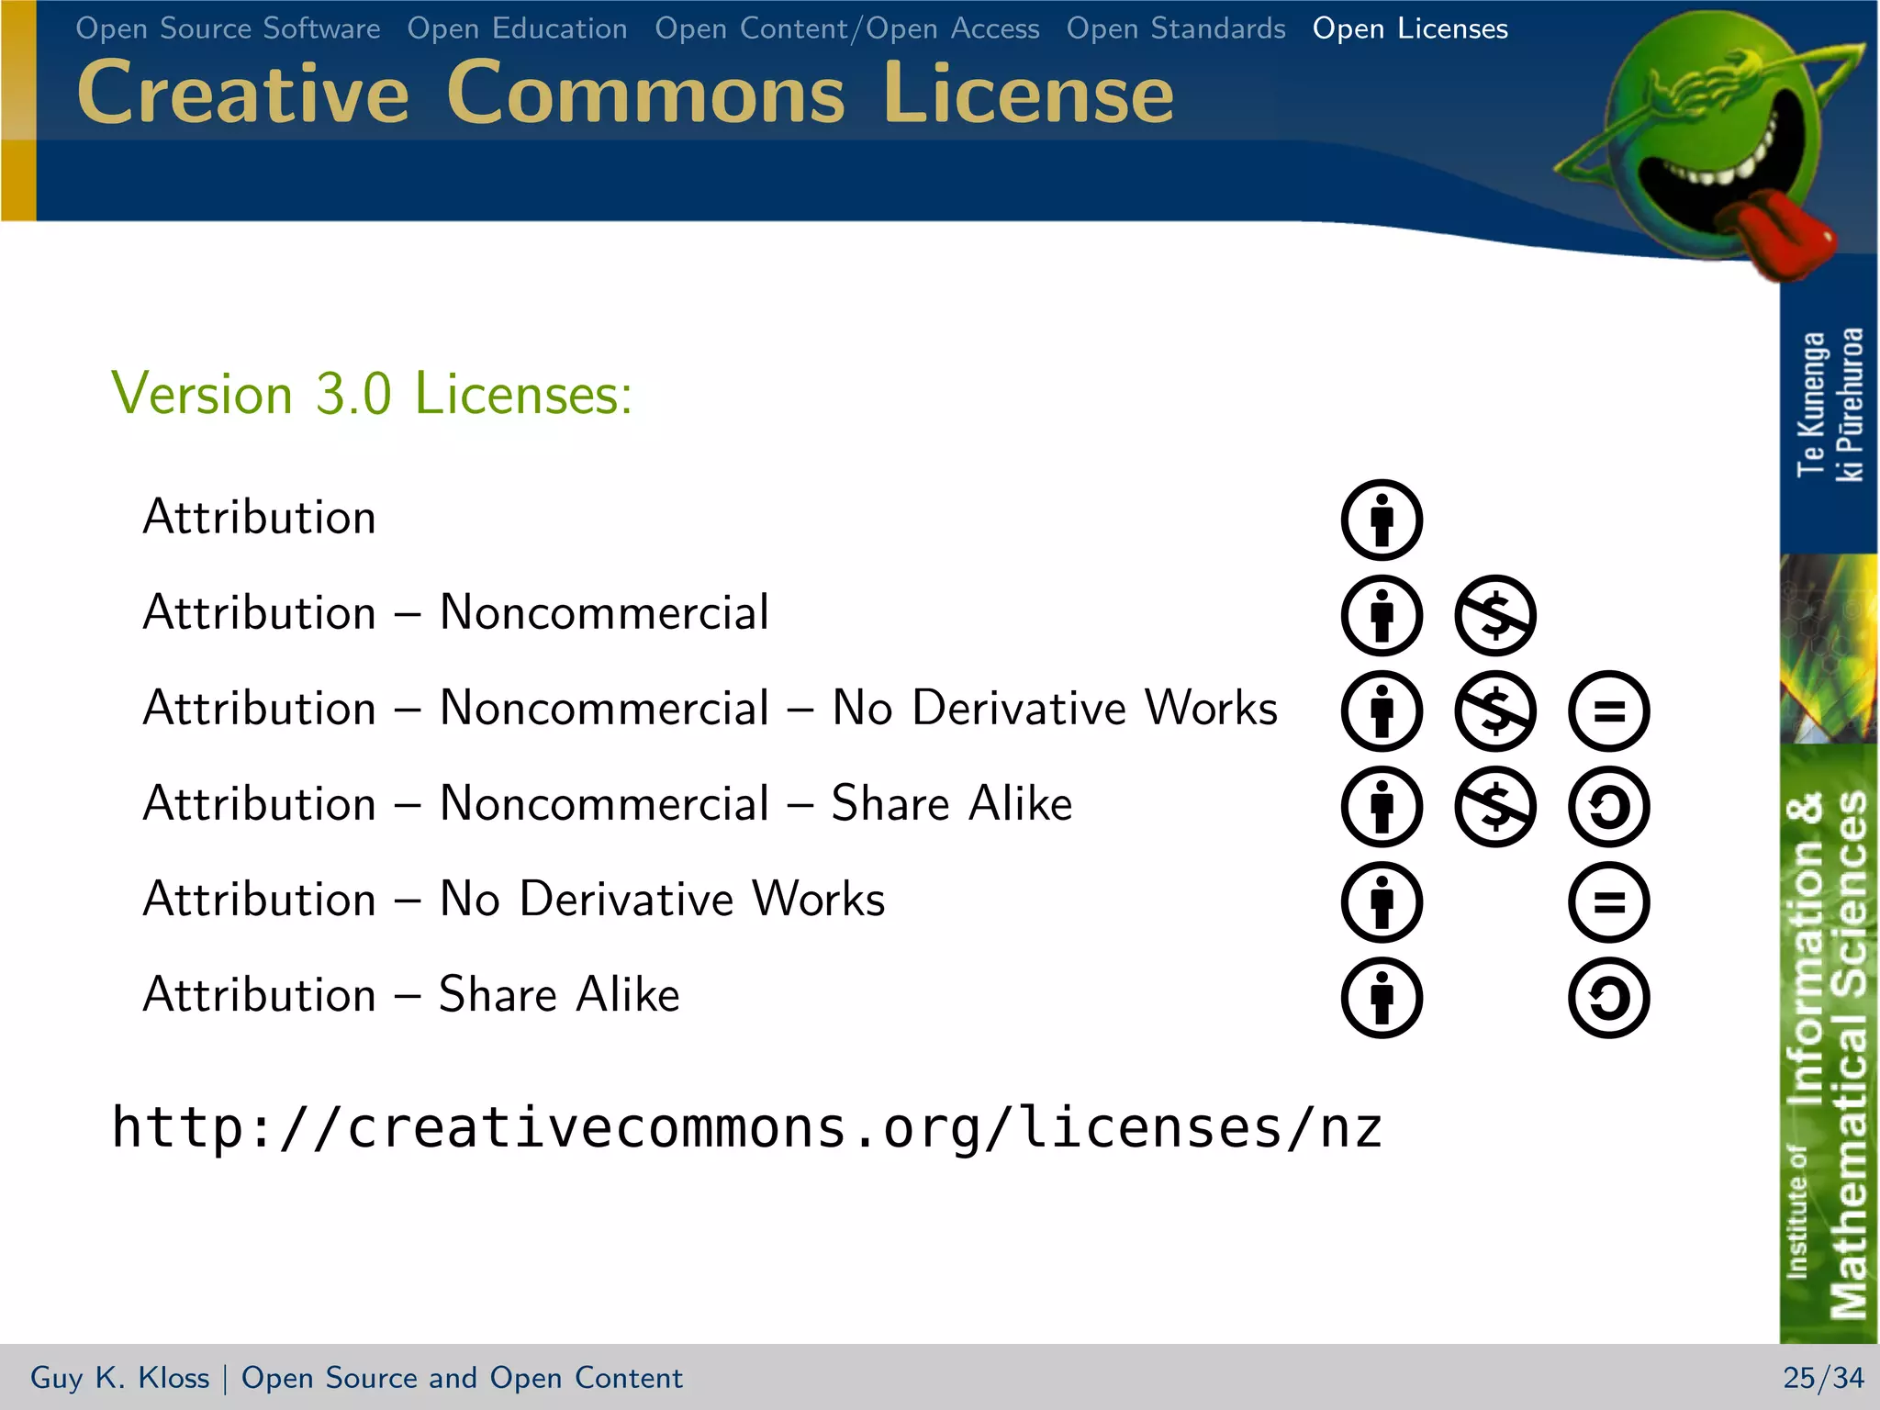Click Noncommercial icon in Noncommercial – Share Alike row
Screen dimensions: 1880x1410
point(1495,806)
